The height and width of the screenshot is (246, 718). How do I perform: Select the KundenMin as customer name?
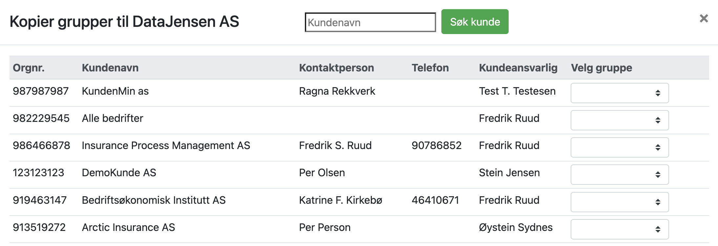click(115, 91)
